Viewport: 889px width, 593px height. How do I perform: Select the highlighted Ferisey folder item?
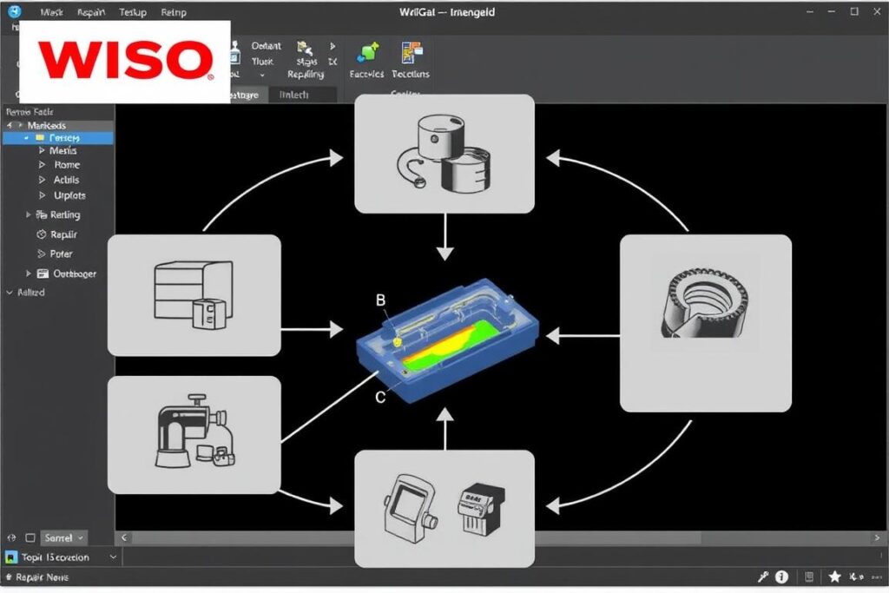click(64, 138)
